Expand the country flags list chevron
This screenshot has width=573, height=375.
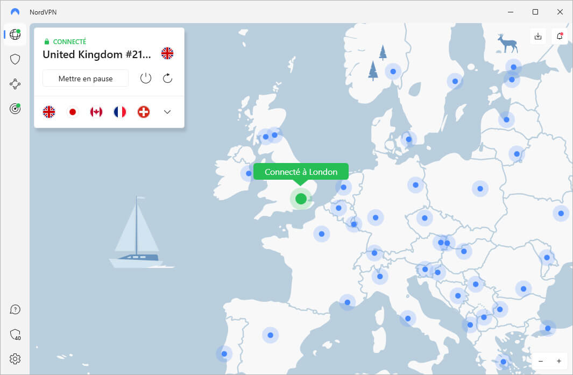coord(167,111)
